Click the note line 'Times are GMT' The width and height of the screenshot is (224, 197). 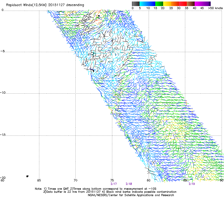tap(58, 189)
